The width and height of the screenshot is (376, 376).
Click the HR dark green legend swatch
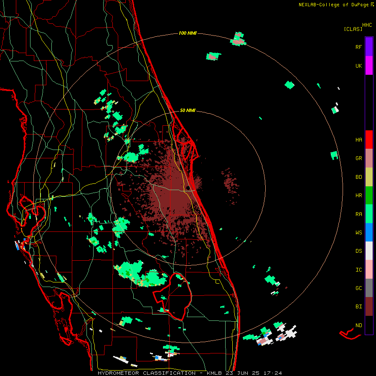pyautogui.click(x=369, y=196)
